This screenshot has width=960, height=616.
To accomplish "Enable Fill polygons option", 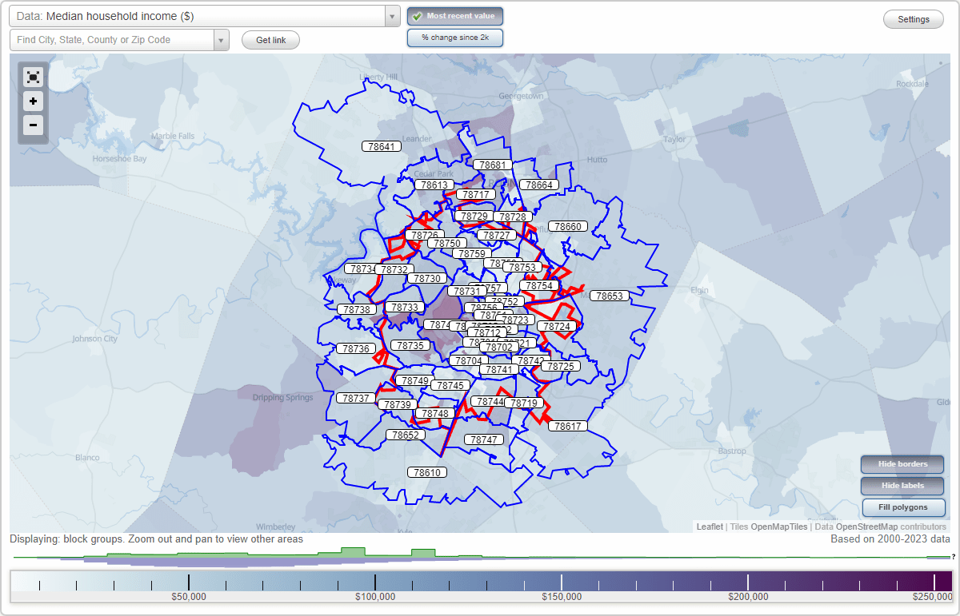I will tap(903, 507).
